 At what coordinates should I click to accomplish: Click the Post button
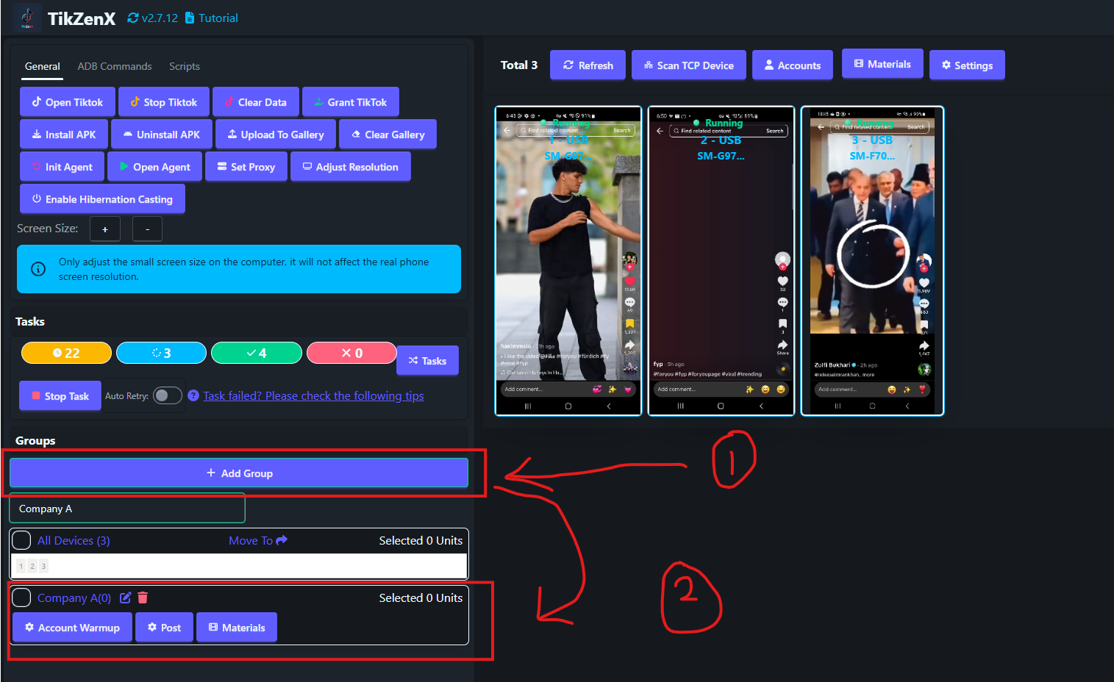164,628
